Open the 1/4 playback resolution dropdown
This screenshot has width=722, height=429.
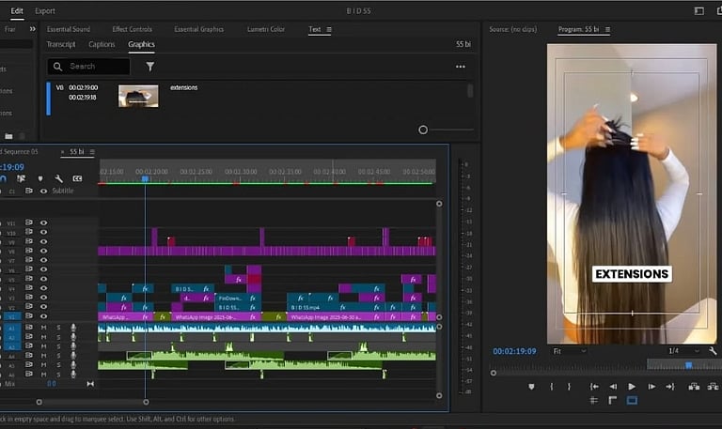pos(683,351)
